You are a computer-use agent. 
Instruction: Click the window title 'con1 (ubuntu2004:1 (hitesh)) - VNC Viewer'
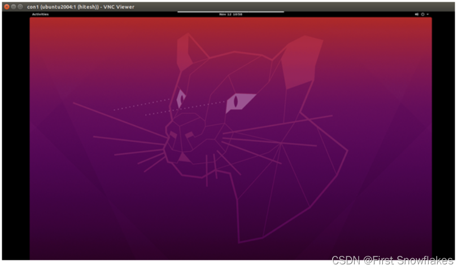pos(82,7)
